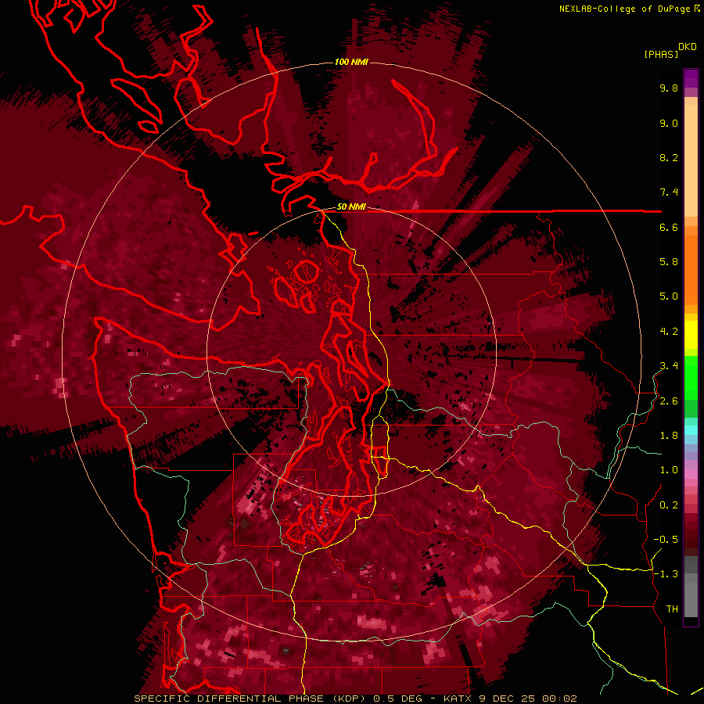Click the 5.0 legend value
The image size is (704, 704).
coord(669,296)
